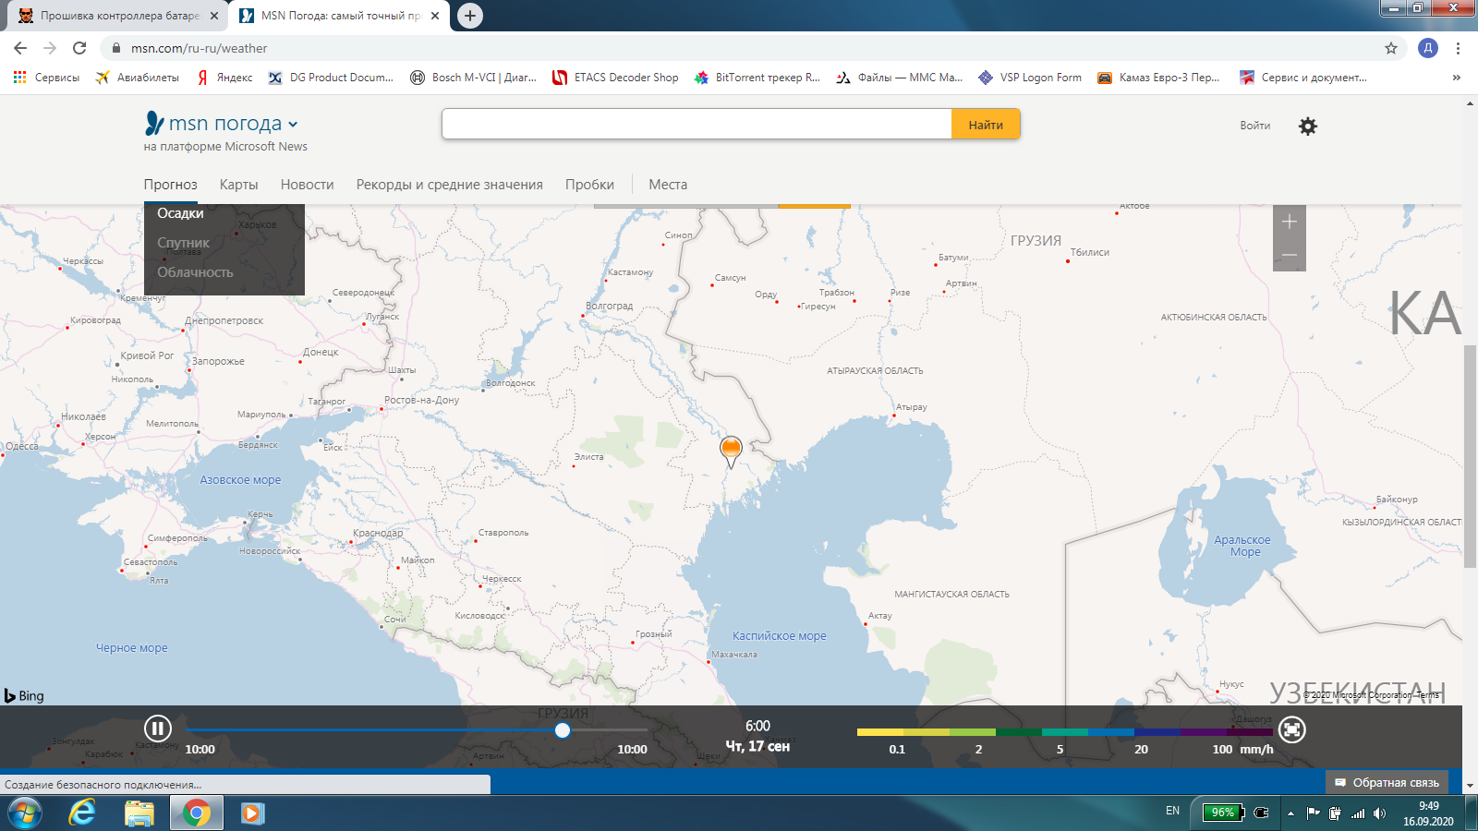1478x831 pixels.
Task: Open the Камаз Евро-3 bookmark
Action: (1158, 78)
